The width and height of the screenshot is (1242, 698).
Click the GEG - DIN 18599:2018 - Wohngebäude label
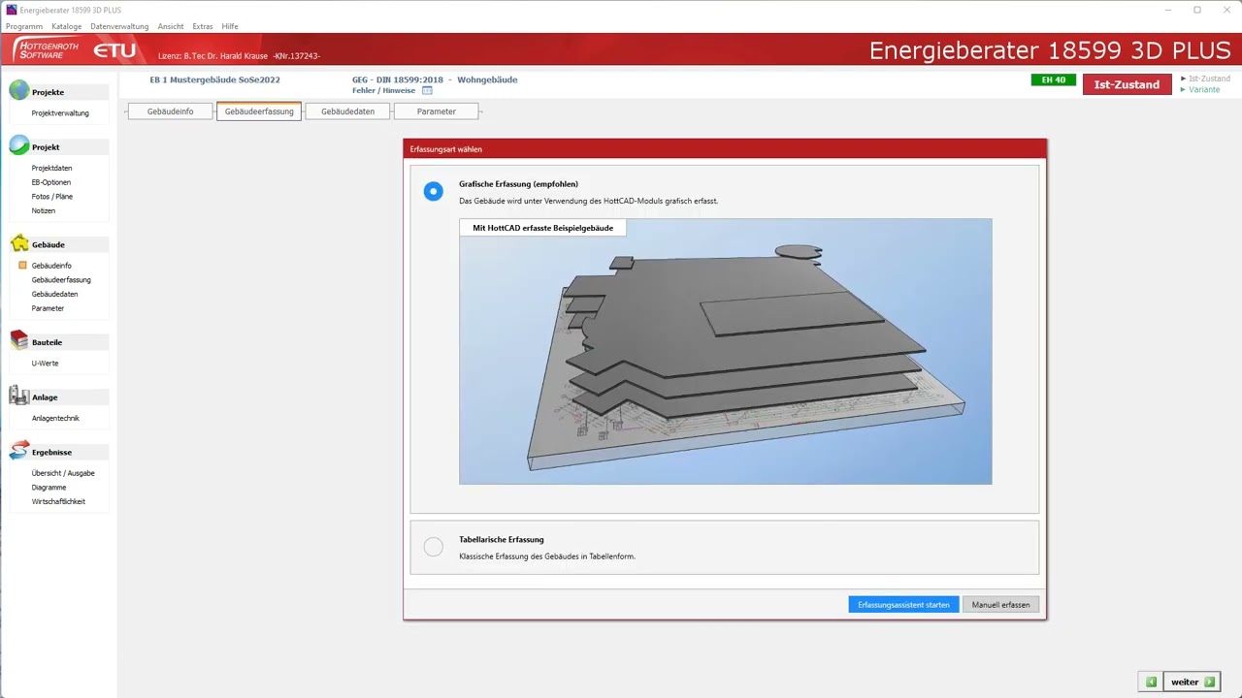435,79
